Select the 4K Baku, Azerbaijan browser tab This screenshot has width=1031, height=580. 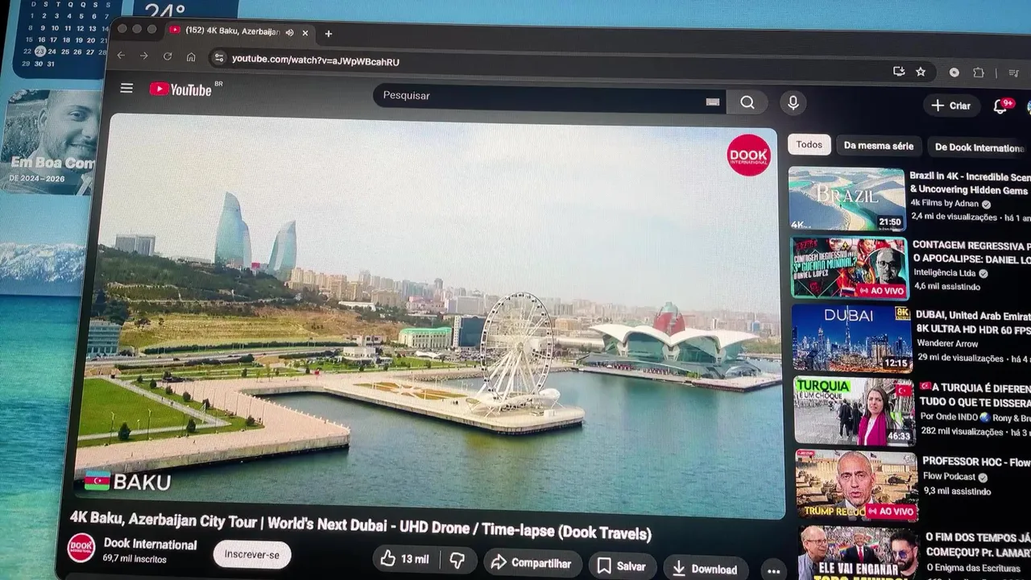[x=240, y=31]
